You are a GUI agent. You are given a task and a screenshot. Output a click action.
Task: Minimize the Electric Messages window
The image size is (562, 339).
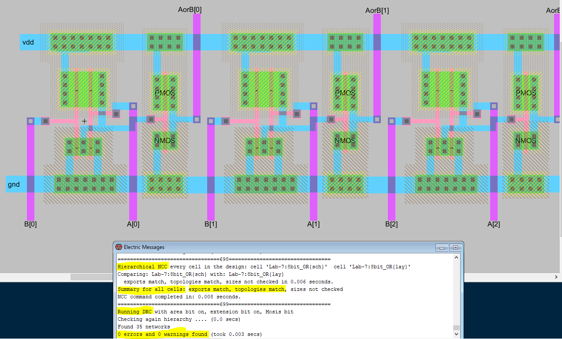tap(443, 248)
